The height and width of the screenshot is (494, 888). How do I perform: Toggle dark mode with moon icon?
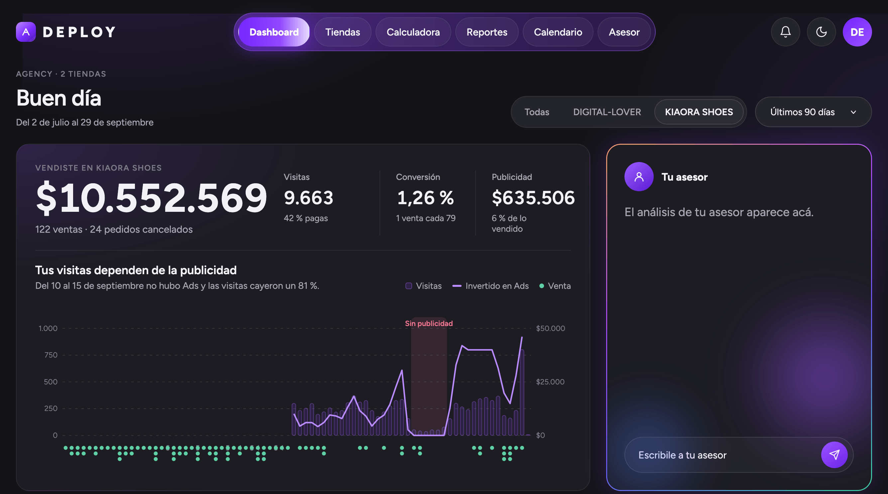822,32
